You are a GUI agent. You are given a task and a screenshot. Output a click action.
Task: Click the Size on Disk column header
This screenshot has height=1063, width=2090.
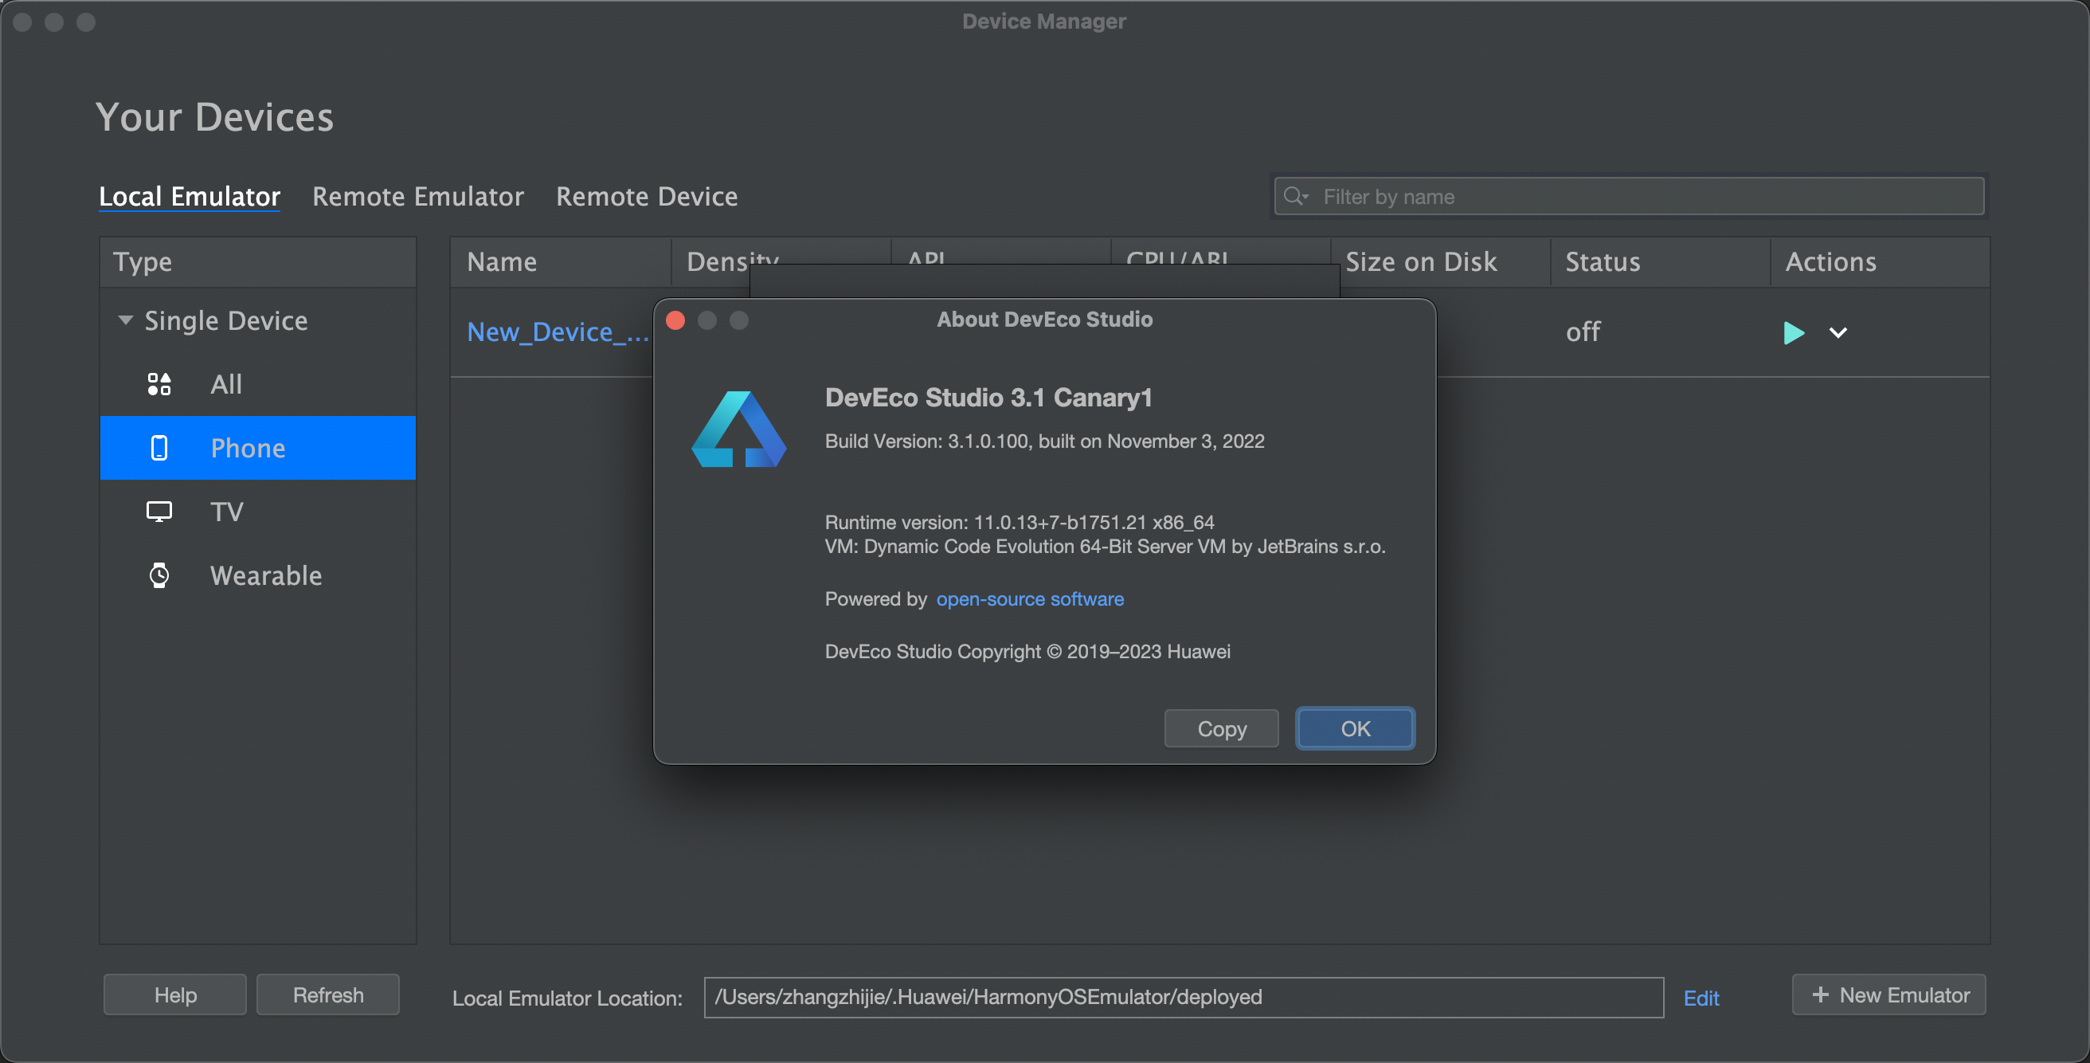(x=1440, y=262)
